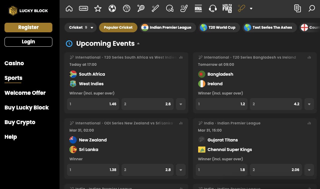Open Buy Lucky Block in the sidebar

[x=27, y=107]
